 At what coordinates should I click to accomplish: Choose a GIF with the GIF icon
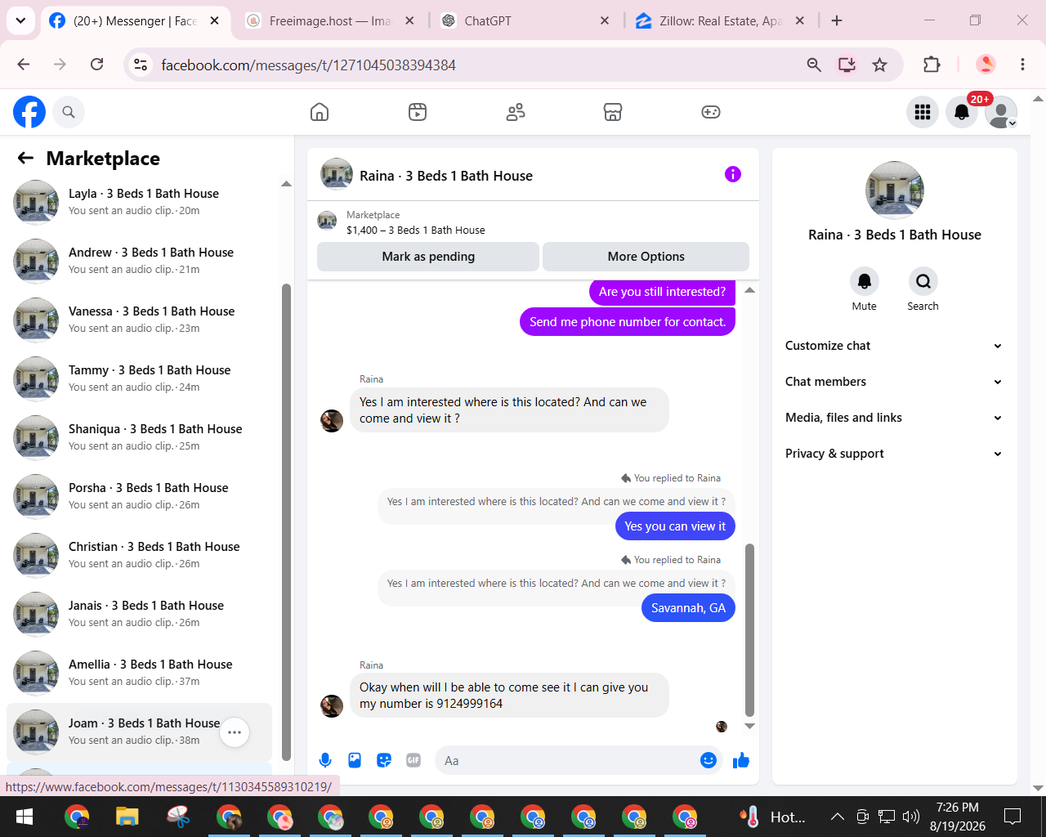(x=413, y=761)
